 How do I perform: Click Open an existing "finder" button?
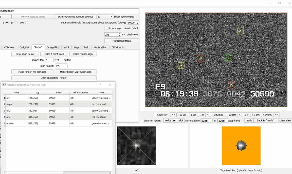coord(54,78)
